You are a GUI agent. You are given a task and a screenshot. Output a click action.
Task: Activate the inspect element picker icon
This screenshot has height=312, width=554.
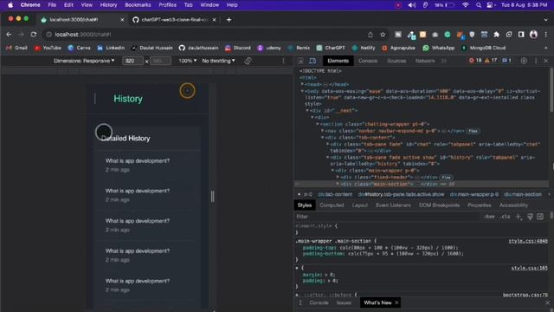pos(300,61)
